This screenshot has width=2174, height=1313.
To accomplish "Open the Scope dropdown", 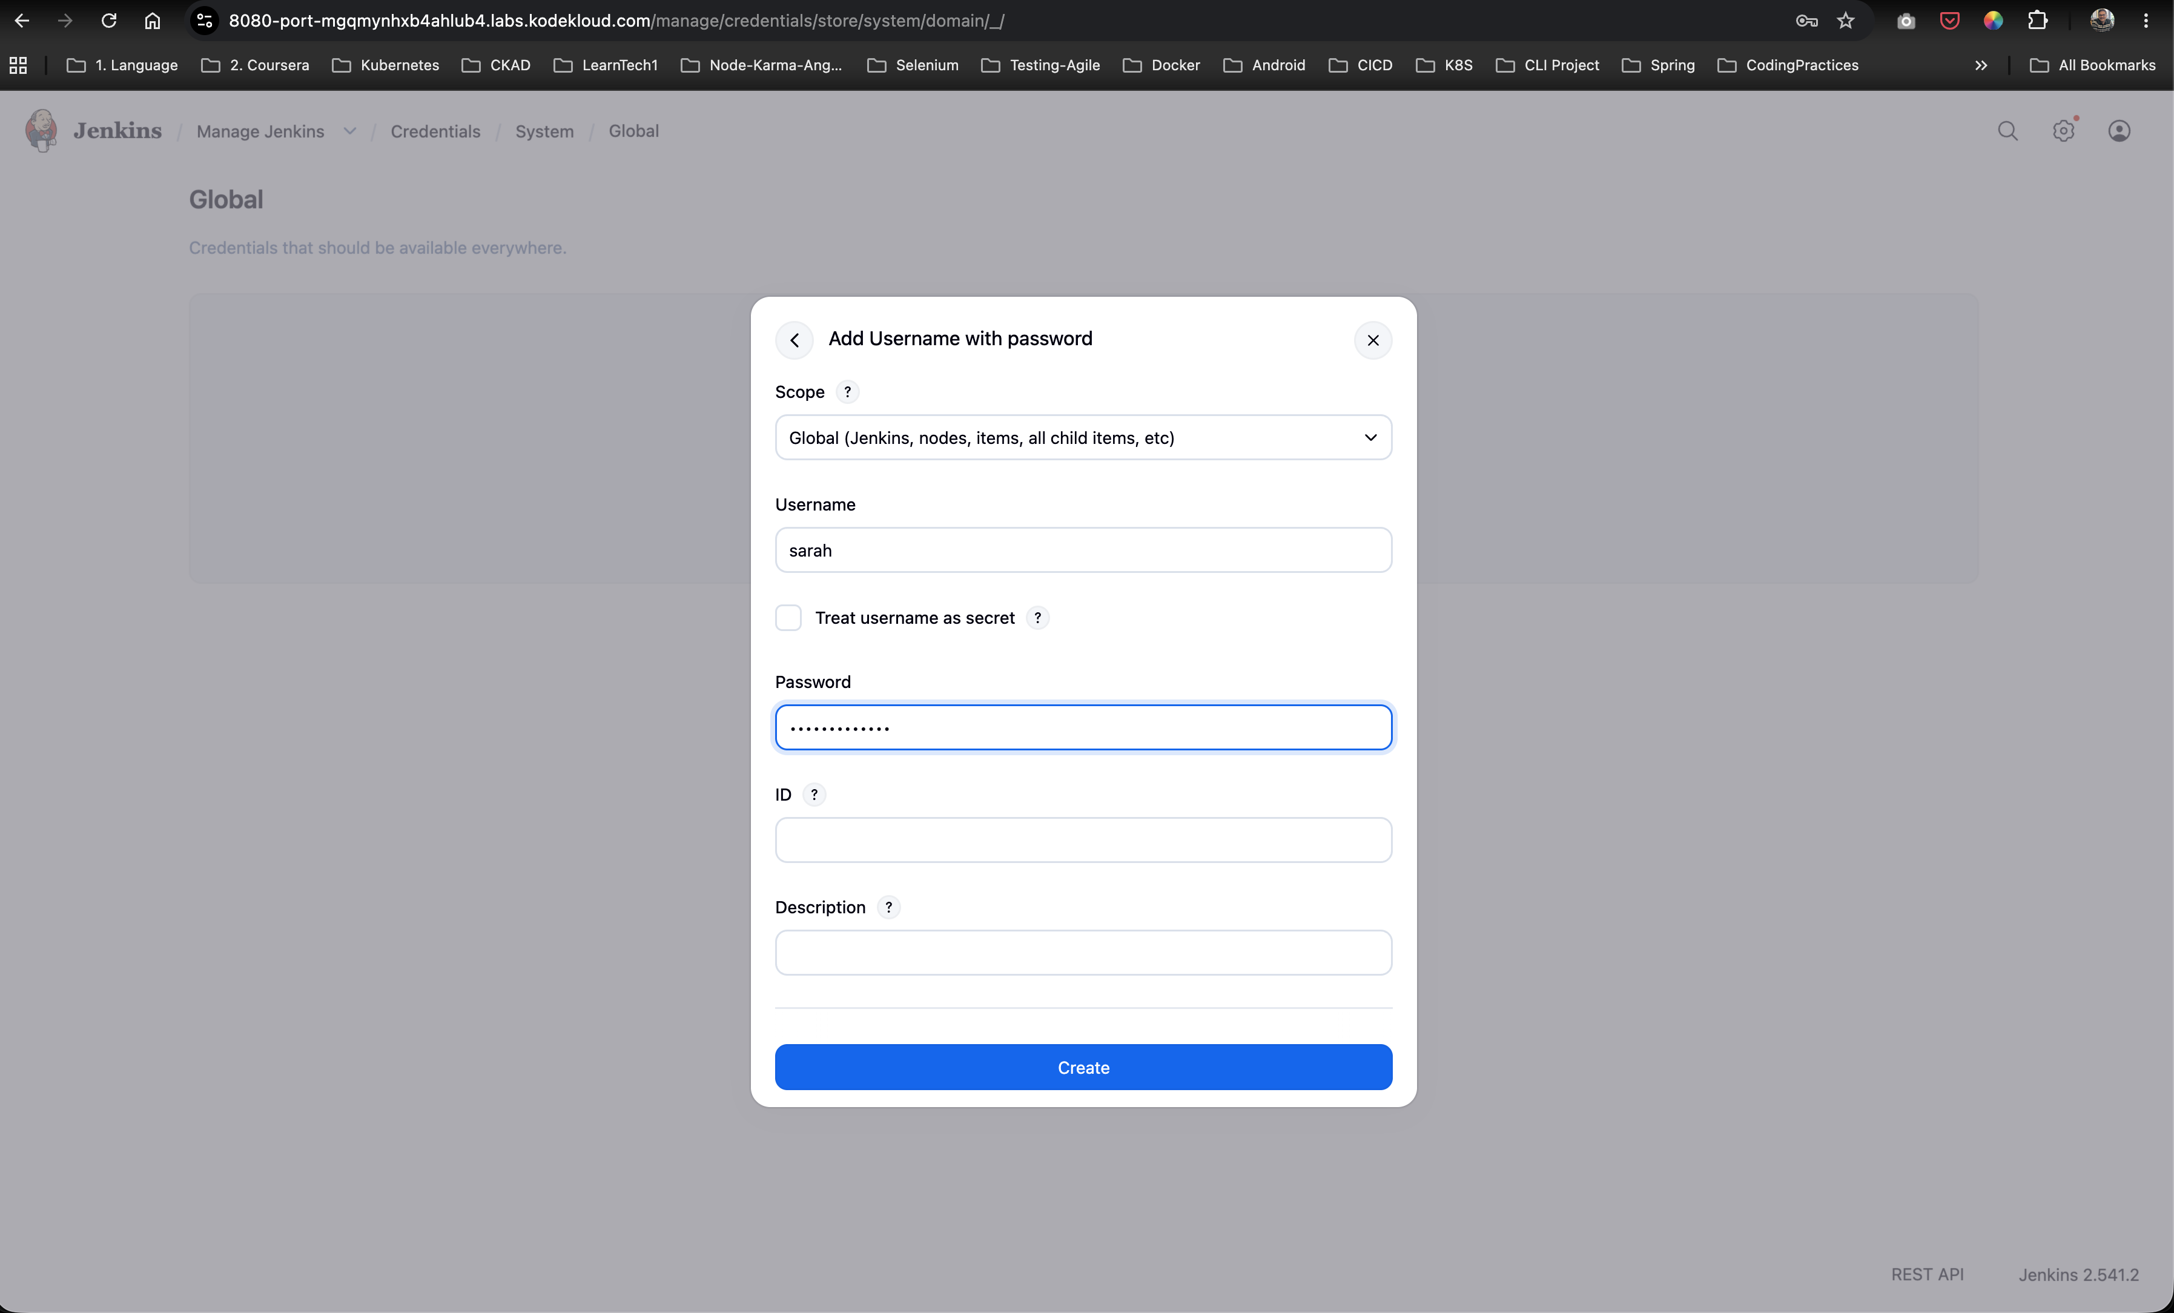I will [1083, 438].
